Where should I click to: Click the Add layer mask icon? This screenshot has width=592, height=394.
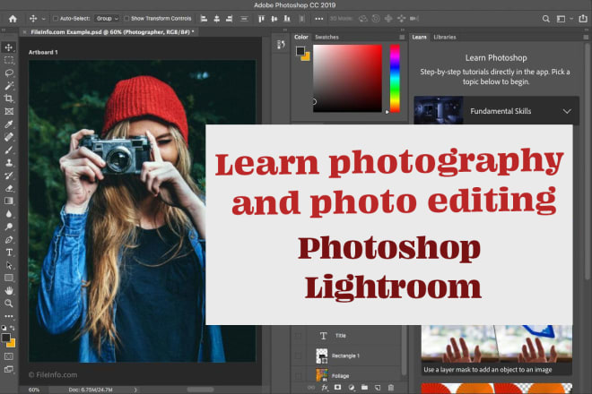coord(337,387)
